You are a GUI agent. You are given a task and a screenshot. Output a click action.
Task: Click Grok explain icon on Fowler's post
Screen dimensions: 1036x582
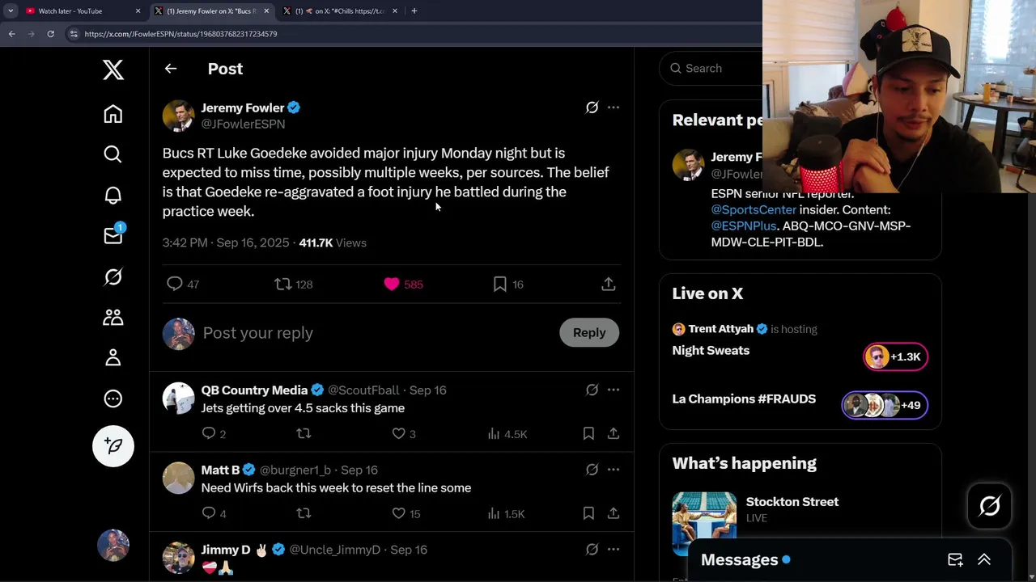tap(592, 108)
